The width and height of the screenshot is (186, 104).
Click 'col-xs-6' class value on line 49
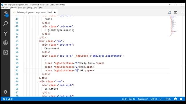(x=65, y=26)
